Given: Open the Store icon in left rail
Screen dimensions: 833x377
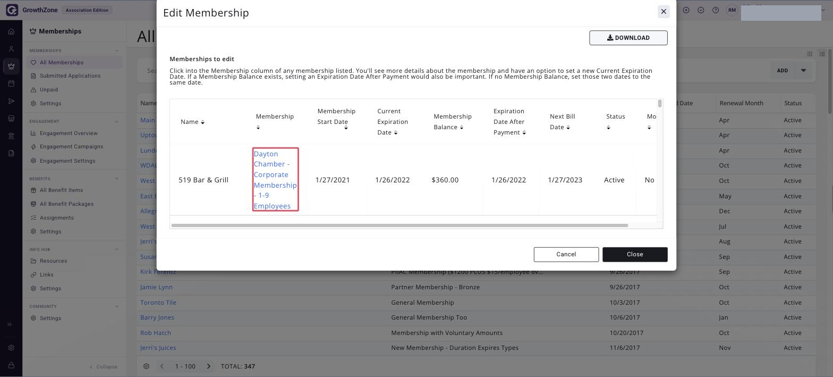Looking at the screenshot, I should tap(11, 119).
